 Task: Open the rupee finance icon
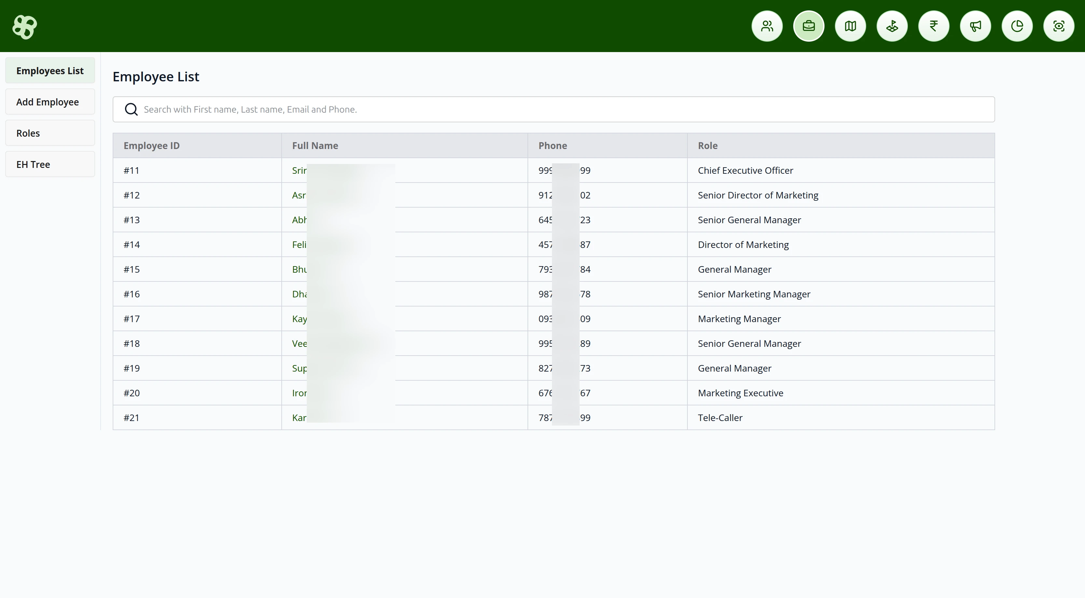933,26
